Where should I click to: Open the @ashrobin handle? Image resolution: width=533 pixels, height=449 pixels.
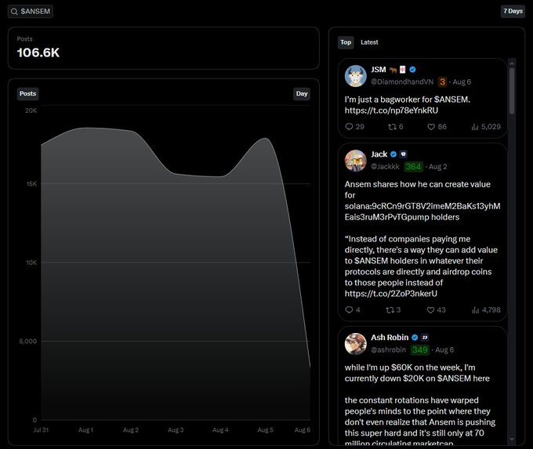click(x=389, y=349)
